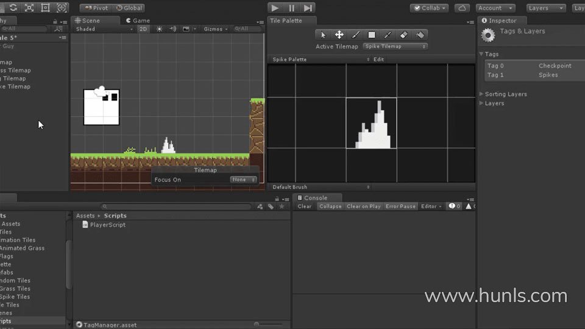Toggle the Pivot handle position button

pos(96,8)
